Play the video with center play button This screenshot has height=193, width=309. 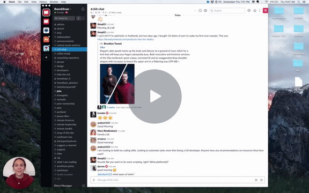coord(155,96)
